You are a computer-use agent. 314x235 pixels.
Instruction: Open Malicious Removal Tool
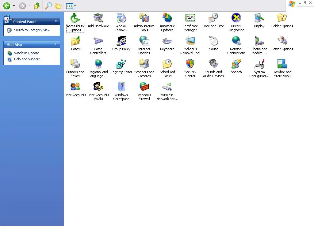(190, 45)
